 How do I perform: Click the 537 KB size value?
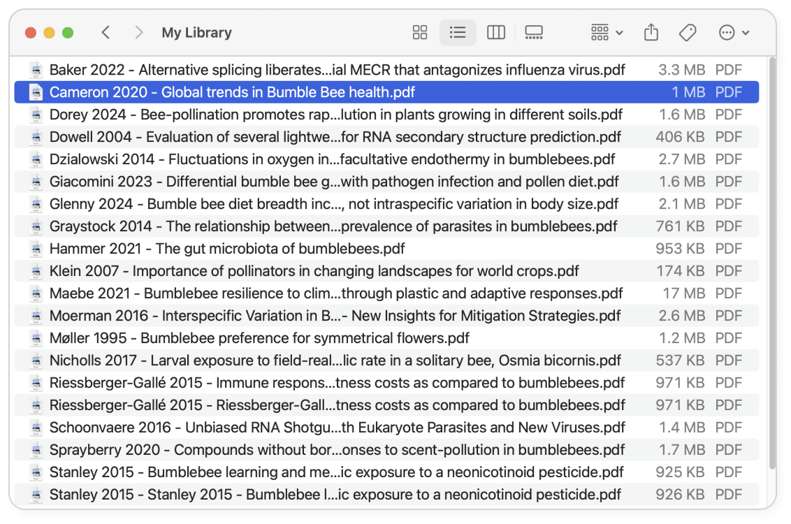[x=680, y=361]
